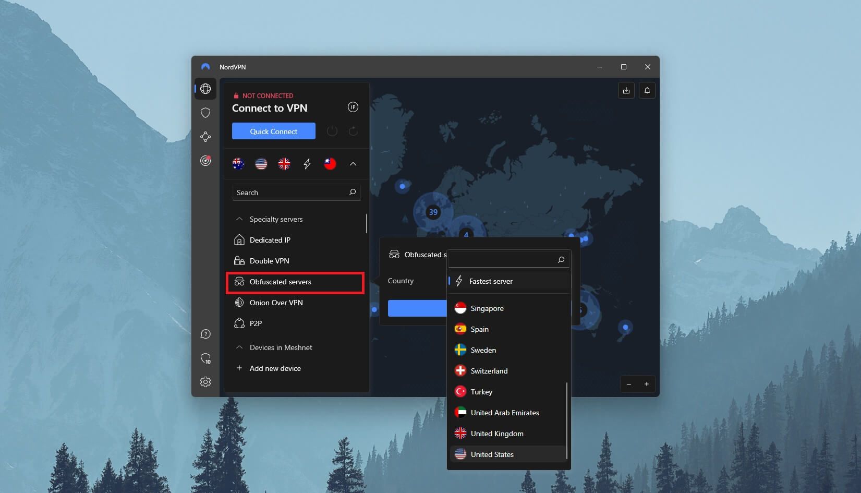Click the NordVPN logo in title bar
The image size is (861, 493).
point(205,67)
